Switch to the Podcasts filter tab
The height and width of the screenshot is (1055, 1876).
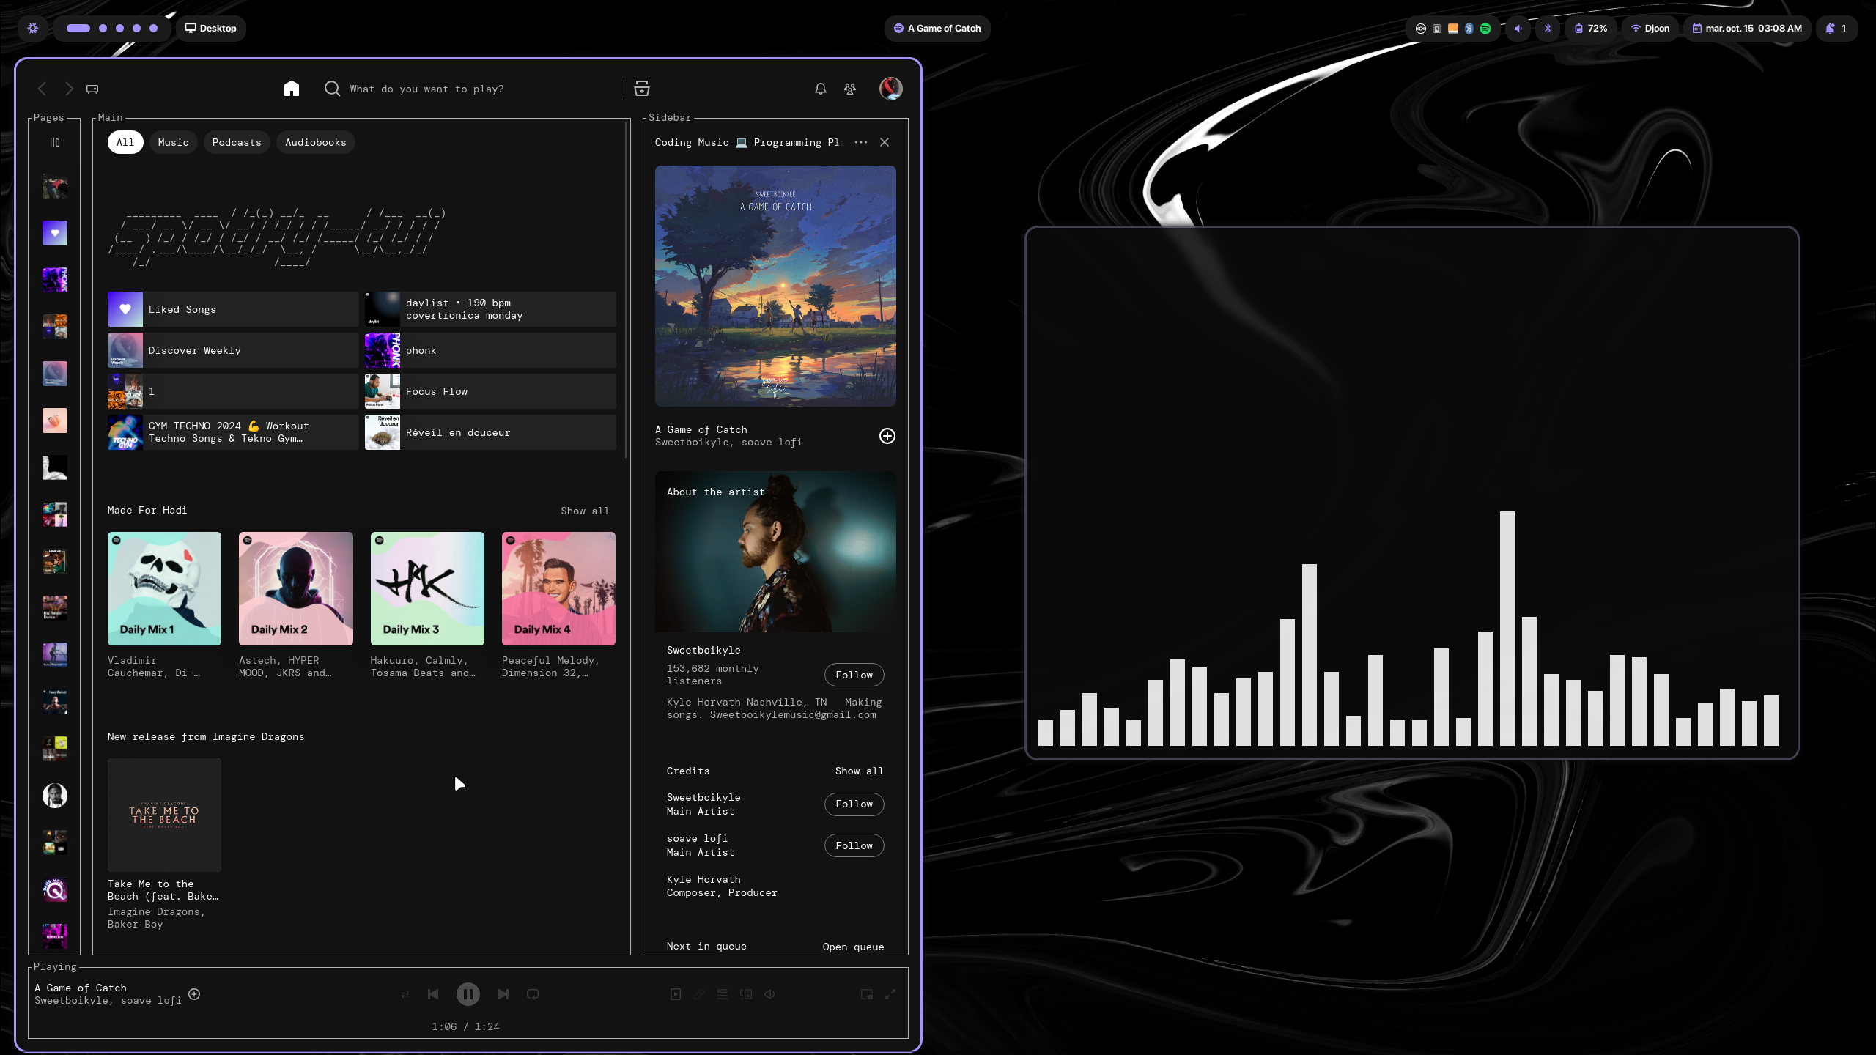[236, 142]
